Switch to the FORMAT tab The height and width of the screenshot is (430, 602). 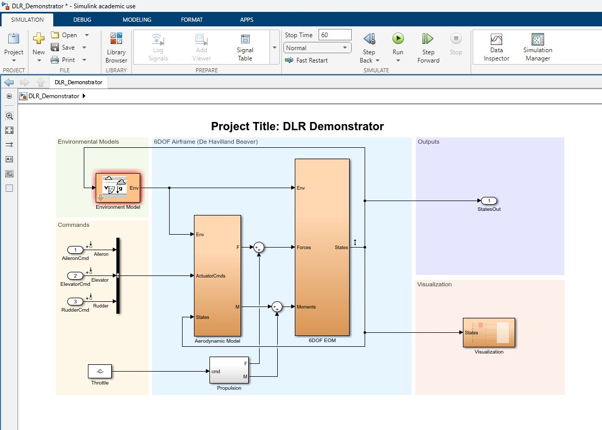pyautogui.click(x=191, y=20)
